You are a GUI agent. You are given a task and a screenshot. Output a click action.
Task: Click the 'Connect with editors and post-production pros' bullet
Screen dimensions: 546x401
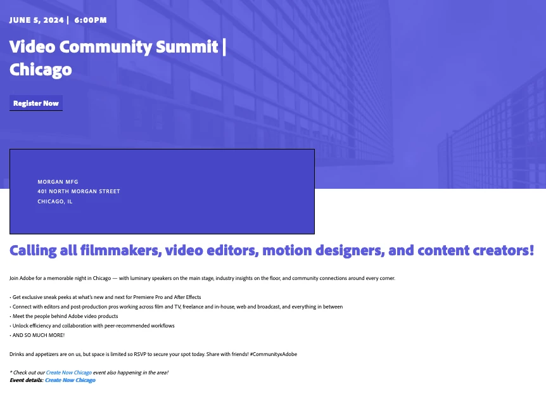tap(176, 307)
